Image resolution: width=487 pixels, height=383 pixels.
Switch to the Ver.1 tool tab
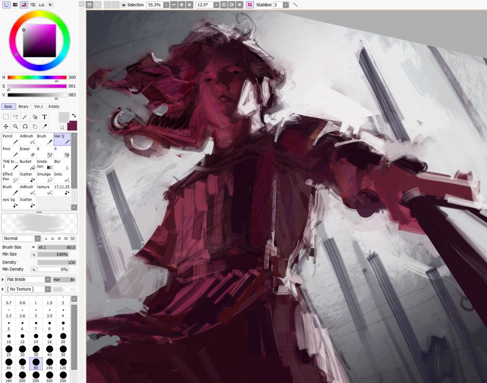38,106
